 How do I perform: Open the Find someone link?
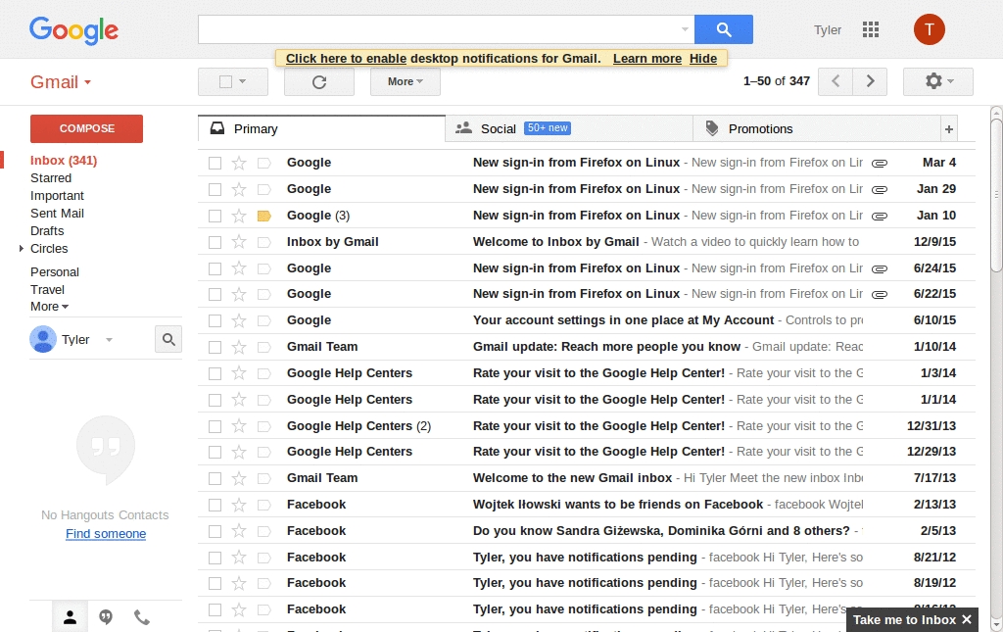coord(105,533)
